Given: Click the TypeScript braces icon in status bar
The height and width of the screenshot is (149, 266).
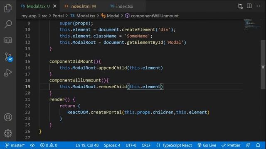Looking at the screenshot, I should tap(158, 145).
